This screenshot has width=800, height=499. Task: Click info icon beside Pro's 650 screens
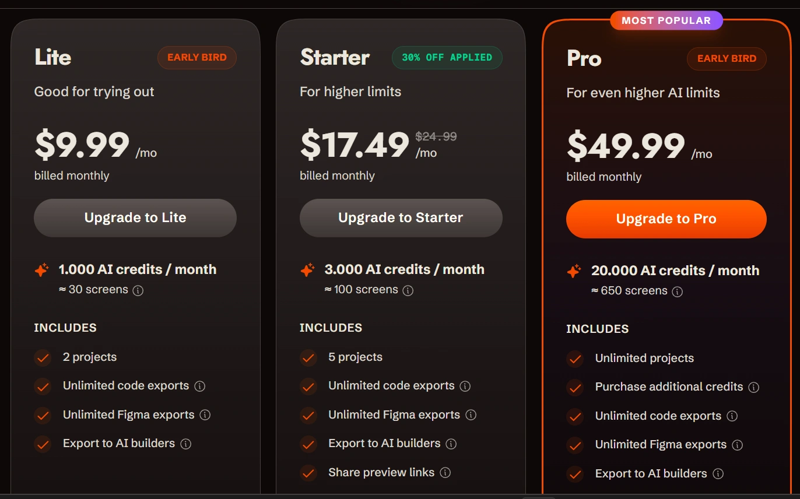pyautogui.click(x=677, y=291)
